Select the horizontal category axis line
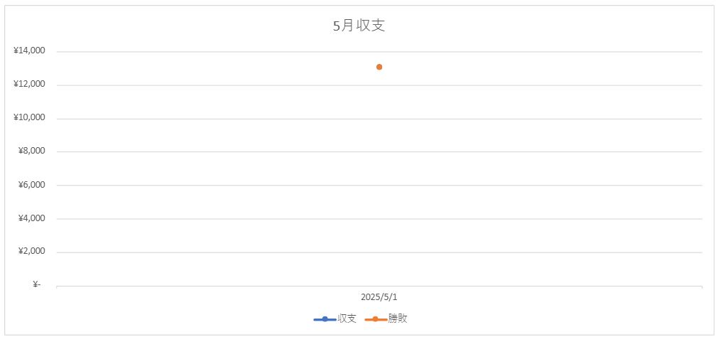Image resolution: width=718 pixels, height=342 pixels. click(379, 287)
